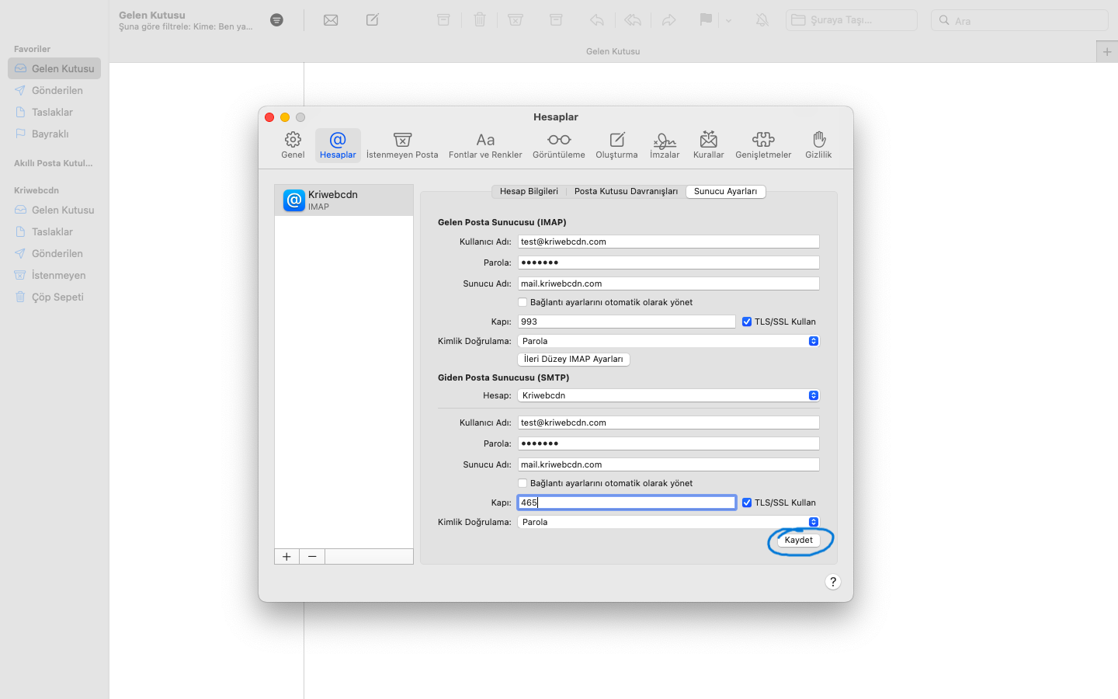Image resolution: width=1118 pixels, height=699 pixels.
Task: Open Fontlar ve Renkler preferences
Action: [x=485, y=144]
